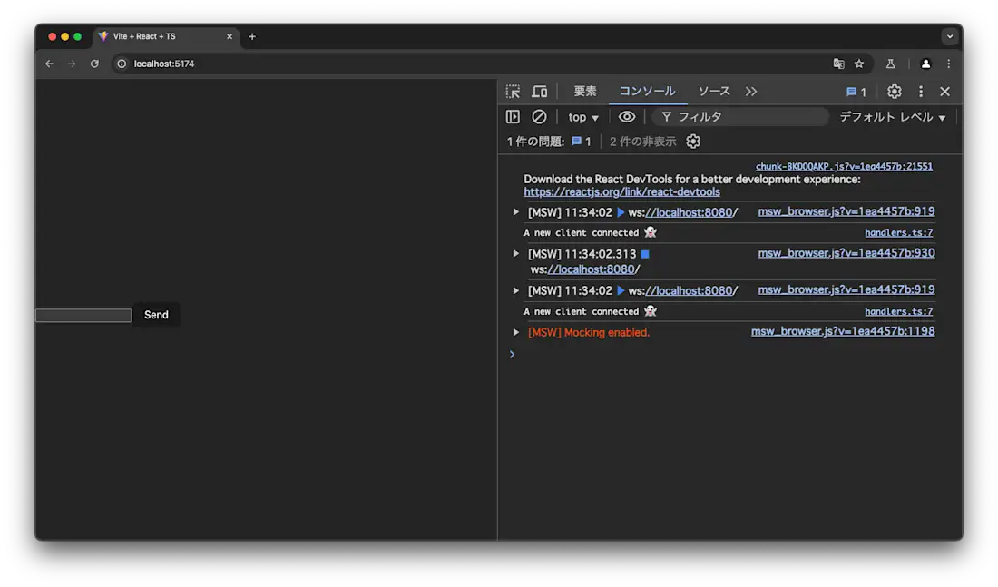Reload the page with the refresh icon
Image resolution: width=998 pixels, height=587 pixels.
[x=94, y=64]
